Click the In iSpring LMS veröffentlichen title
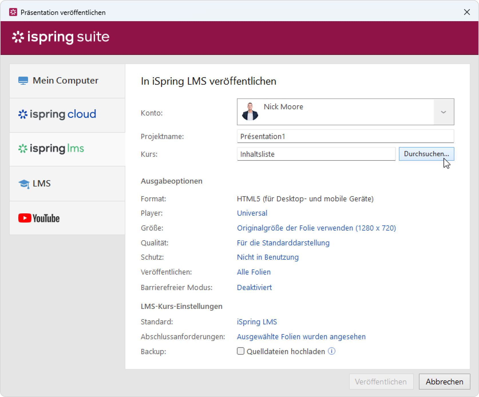The image size is (479, 397). [209, 81]
